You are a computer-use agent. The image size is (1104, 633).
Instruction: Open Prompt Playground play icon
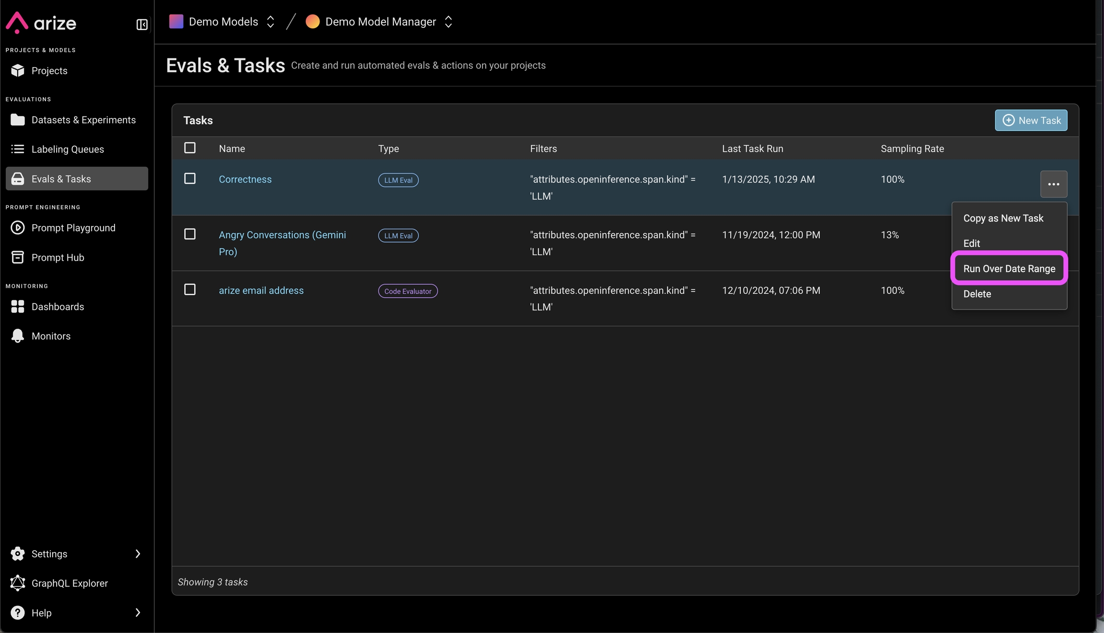pyautogui.click(x=18, y=228)
